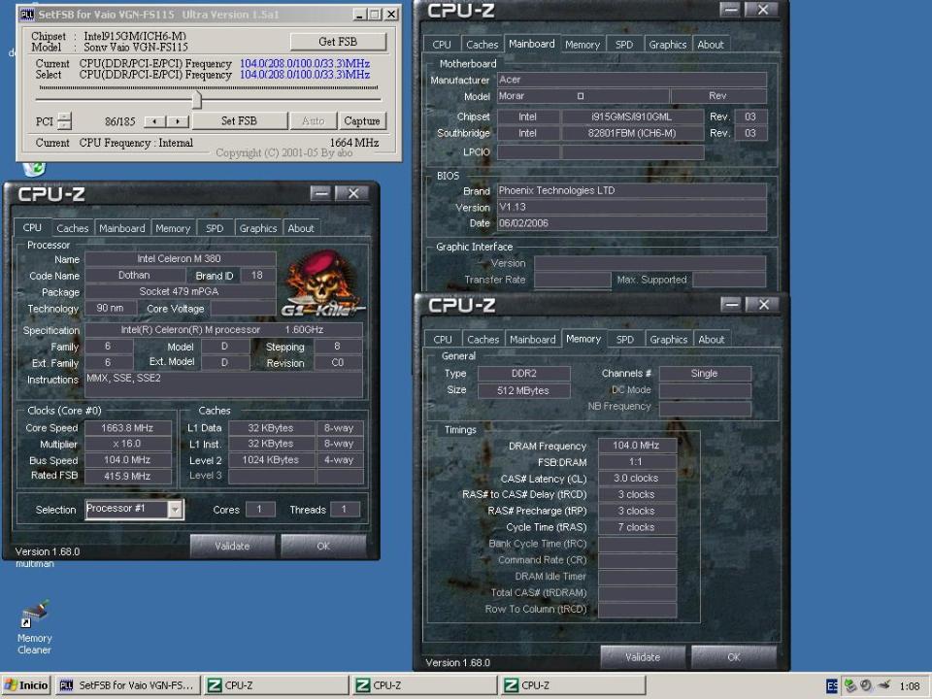
Task: Open SPD tab in Mainboard window
Action: 624,45
